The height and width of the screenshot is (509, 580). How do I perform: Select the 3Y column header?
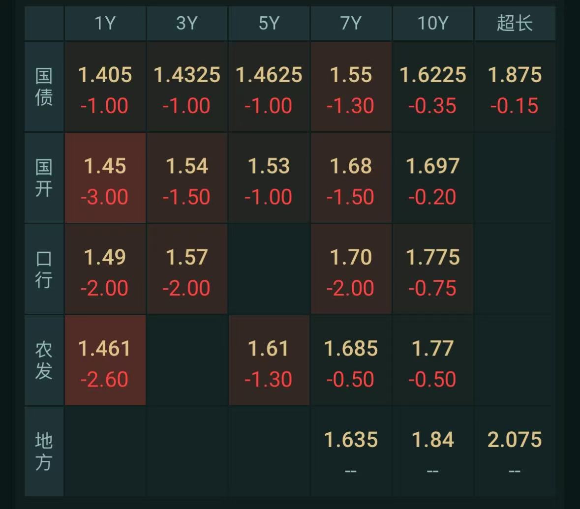point(187,23)
